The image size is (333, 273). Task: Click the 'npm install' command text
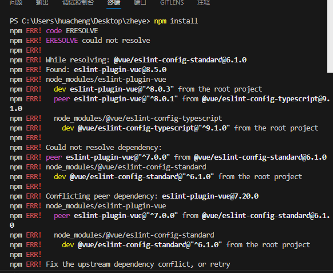[176, 21]
